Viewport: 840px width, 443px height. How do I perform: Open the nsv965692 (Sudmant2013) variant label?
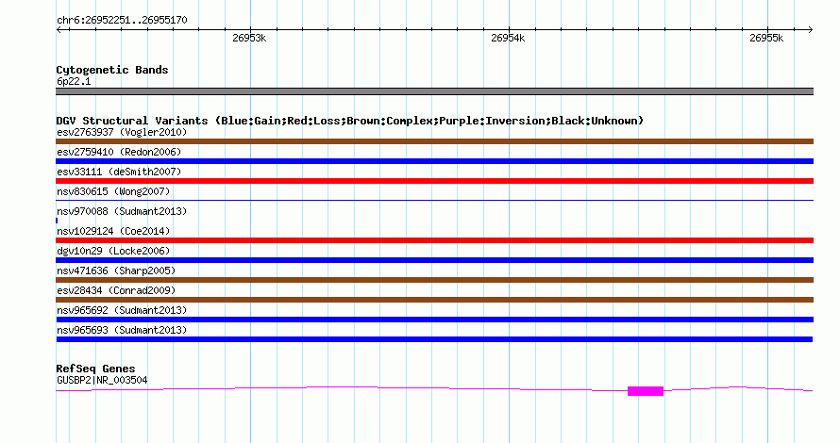point(122,310)
